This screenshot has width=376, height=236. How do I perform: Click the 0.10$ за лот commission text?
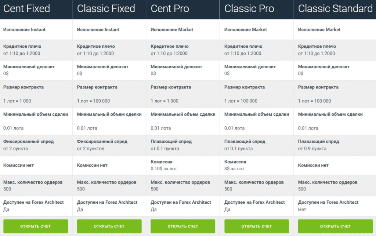click(163, 169)
